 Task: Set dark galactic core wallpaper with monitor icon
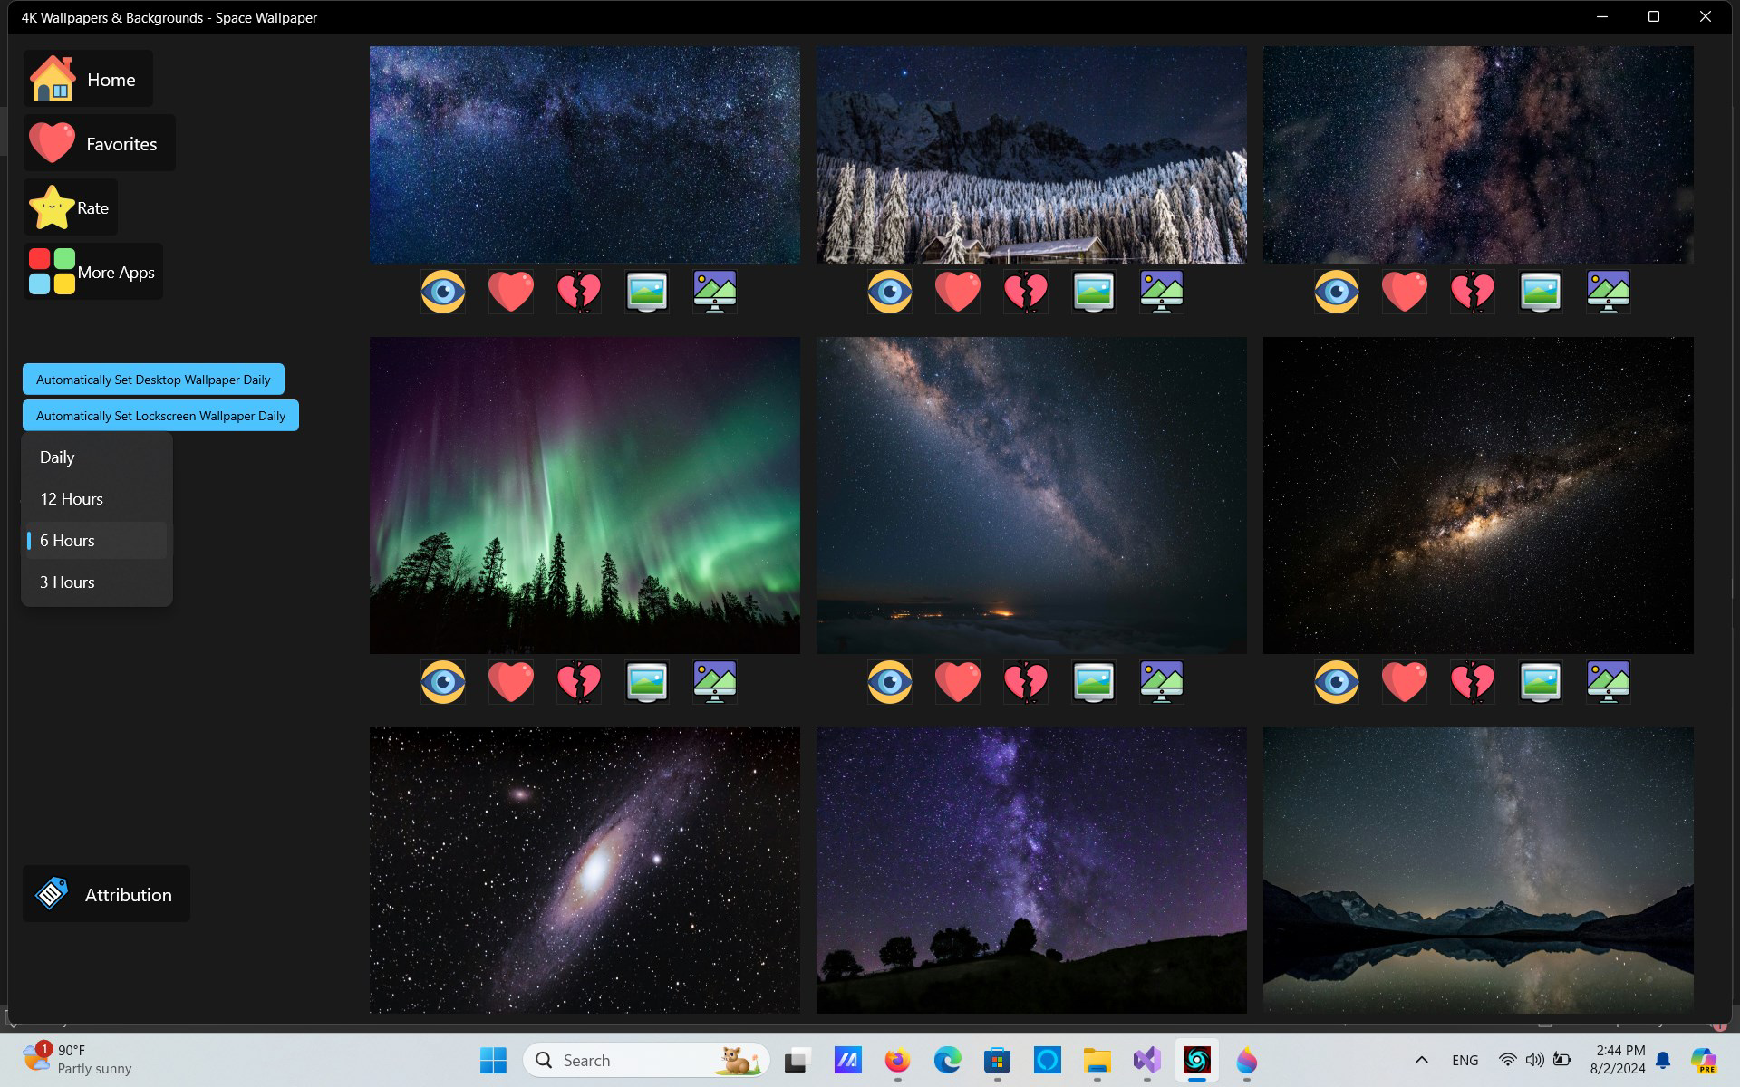tap(1609, 682)
